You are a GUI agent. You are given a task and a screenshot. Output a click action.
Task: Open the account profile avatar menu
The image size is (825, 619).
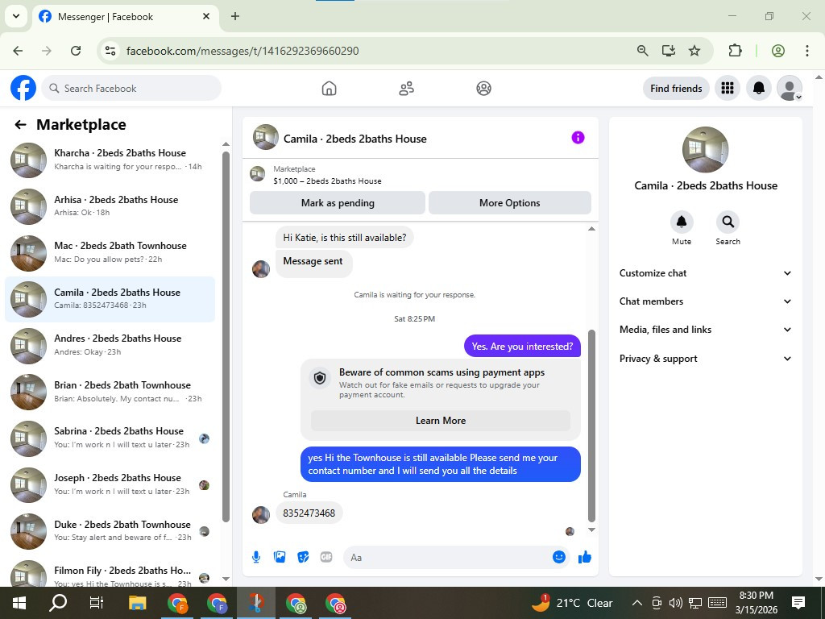790,88
